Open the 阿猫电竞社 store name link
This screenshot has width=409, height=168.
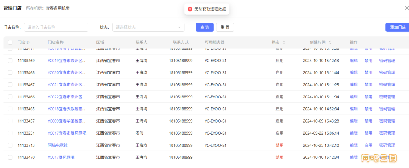point(58,145)
